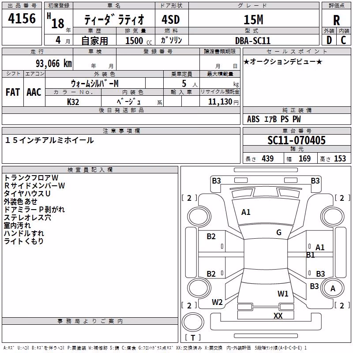This screenshot has width=353, height=353.
Task: Click the G windshield chip mark
Action: pyautogui.click(x=279, y=233)
